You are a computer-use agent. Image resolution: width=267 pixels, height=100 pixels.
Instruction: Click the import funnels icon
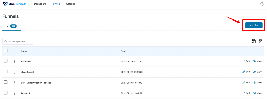[x=260, y=41]
